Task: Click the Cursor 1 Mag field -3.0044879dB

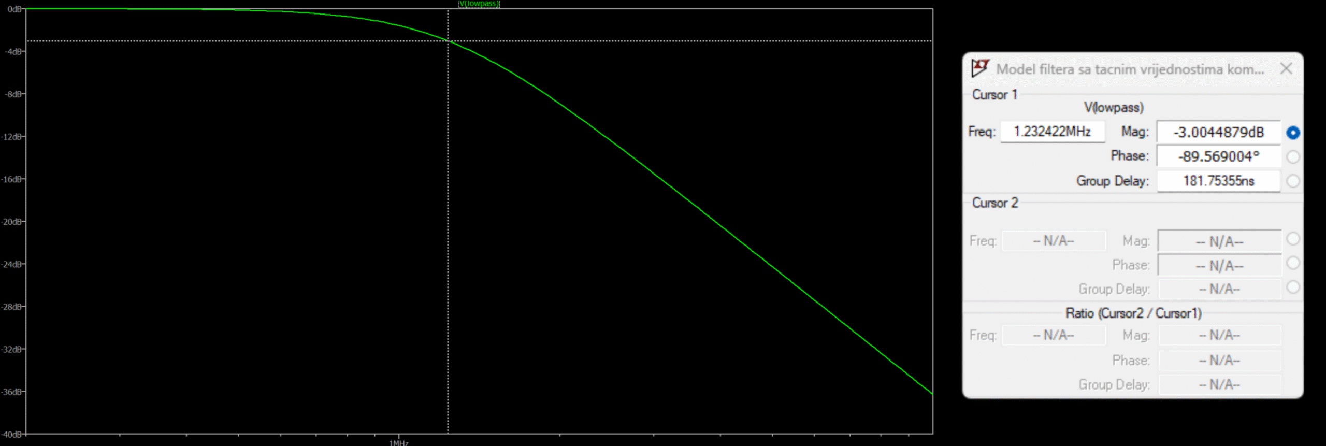Action: (x=1219, y=133)
